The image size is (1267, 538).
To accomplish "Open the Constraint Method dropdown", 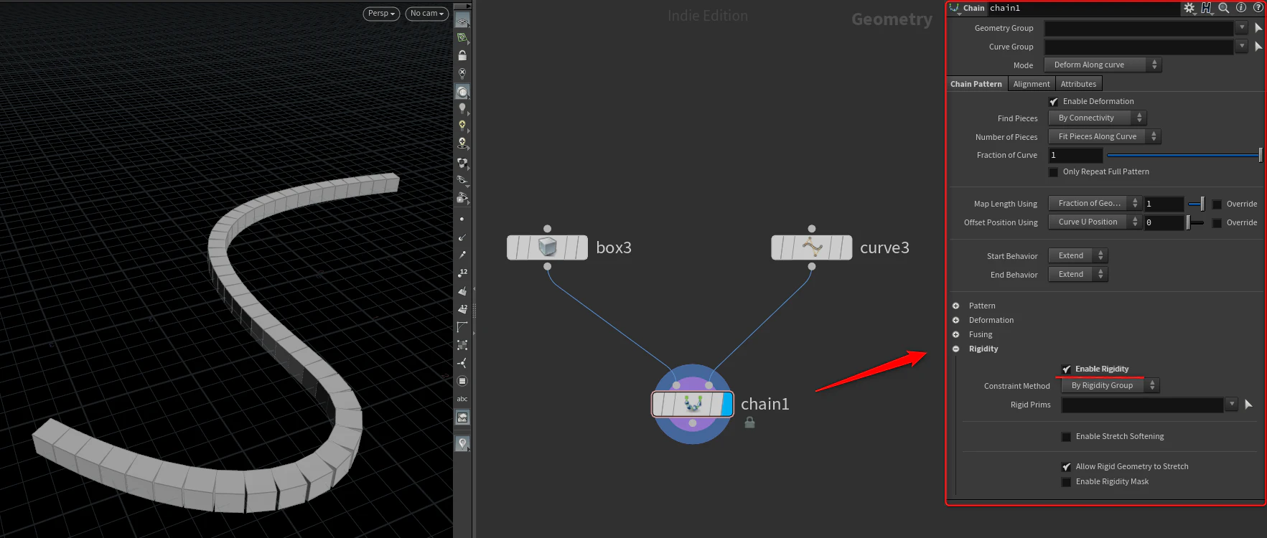I will (x=1110, y=385).
